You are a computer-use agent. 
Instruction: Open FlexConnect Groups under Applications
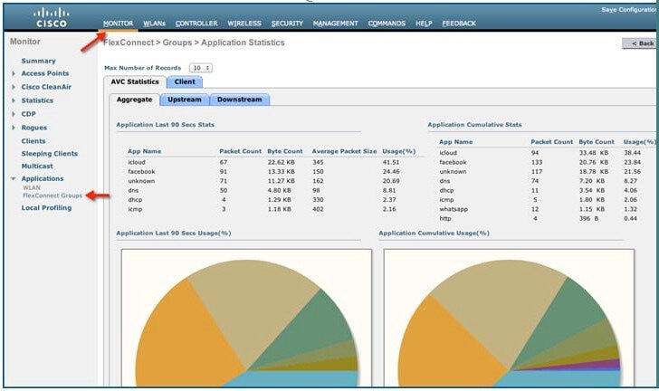pos(53,195)
